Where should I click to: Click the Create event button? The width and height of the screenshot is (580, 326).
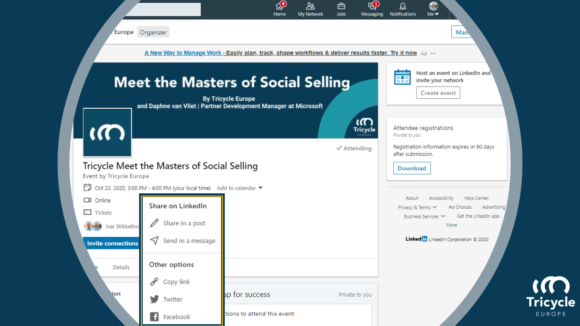point(438,93)
